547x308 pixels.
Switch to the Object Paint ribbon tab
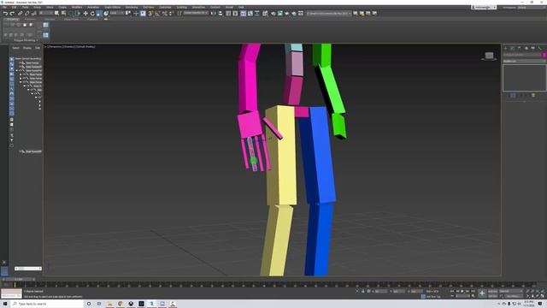pyautogui.click(x=71, y=19)
